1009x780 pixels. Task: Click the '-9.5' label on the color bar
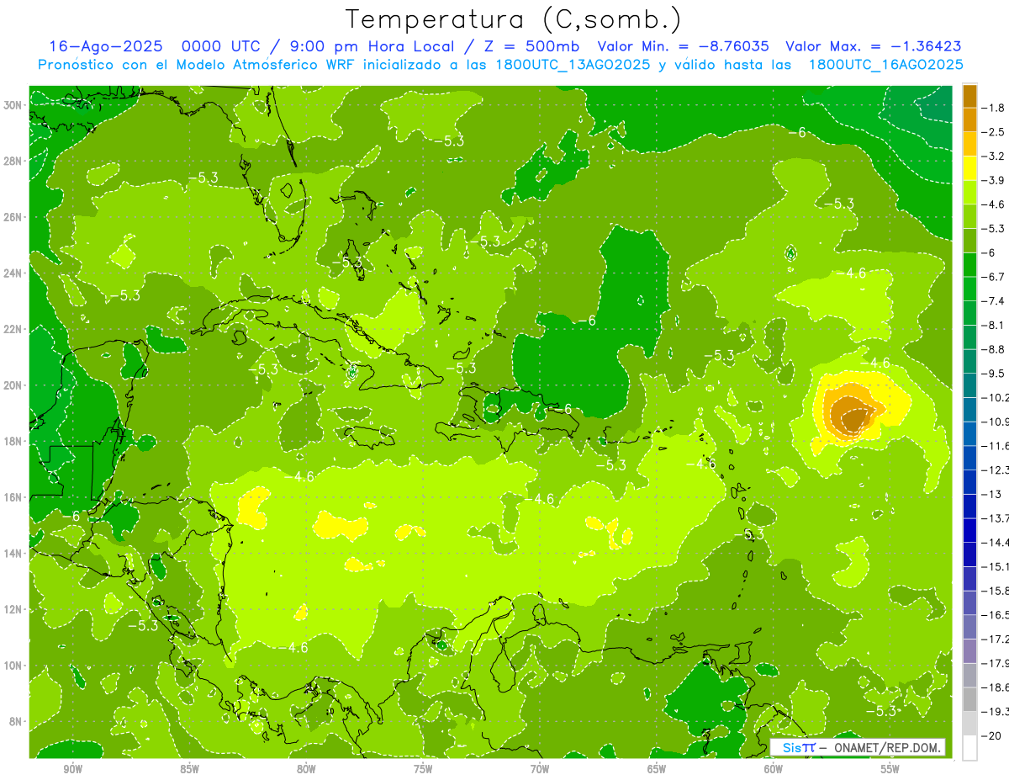coord(993,374)
